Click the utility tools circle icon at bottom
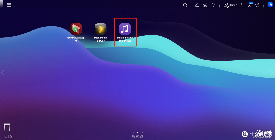275x140 pixels. click(137, 137)
